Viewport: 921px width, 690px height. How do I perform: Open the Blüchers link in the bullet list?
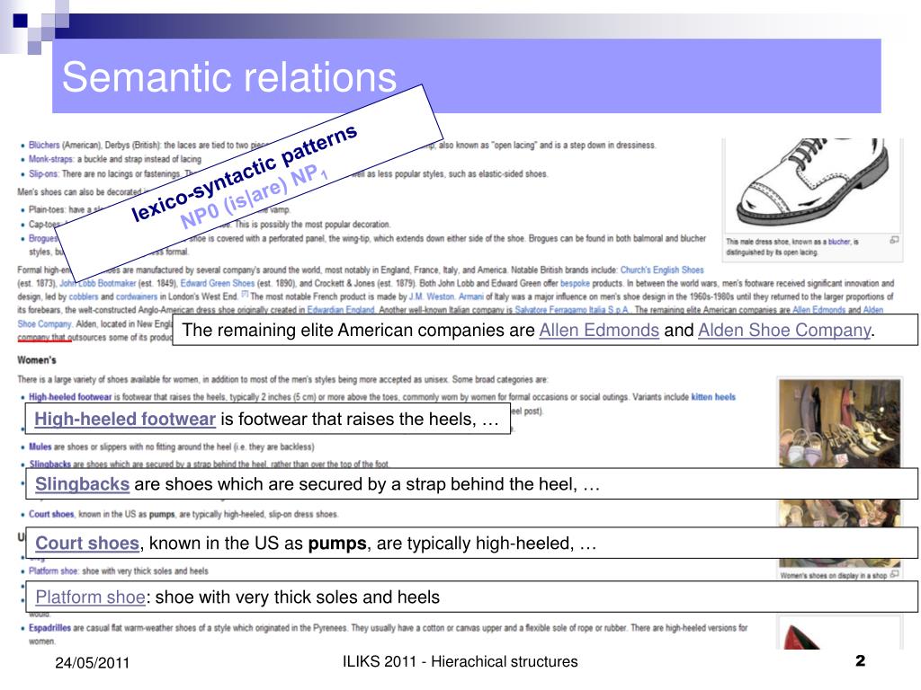[44, 145]
